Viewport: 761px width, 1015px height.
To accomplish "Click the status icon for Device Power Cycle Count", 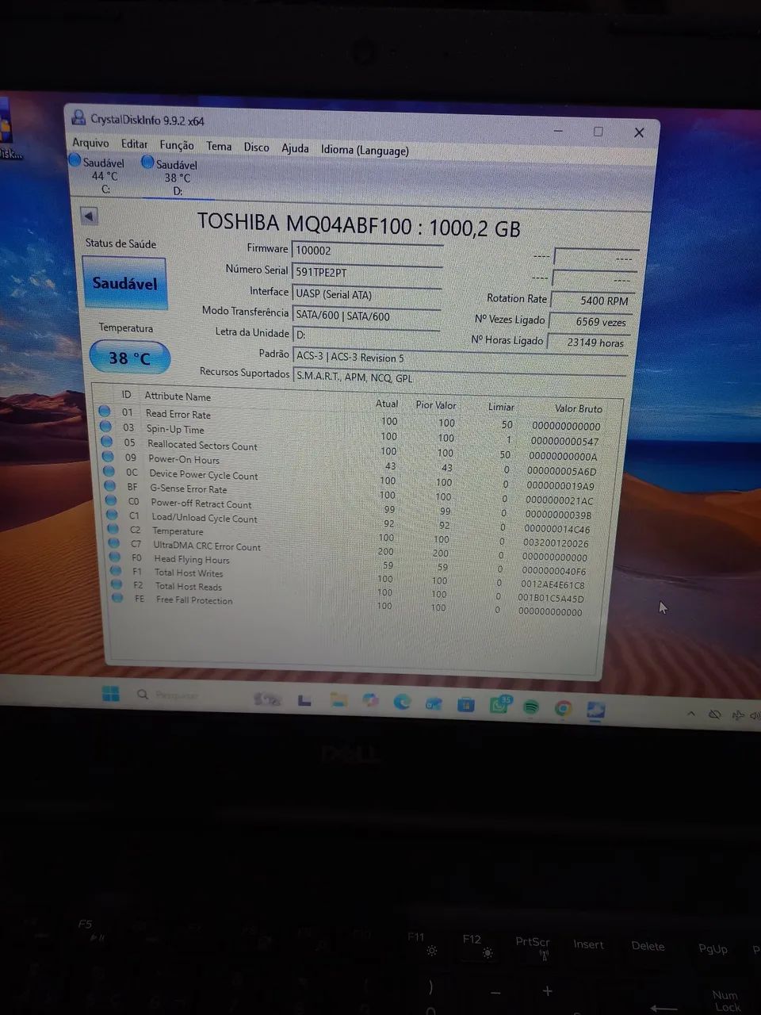I will pos(109,472).
